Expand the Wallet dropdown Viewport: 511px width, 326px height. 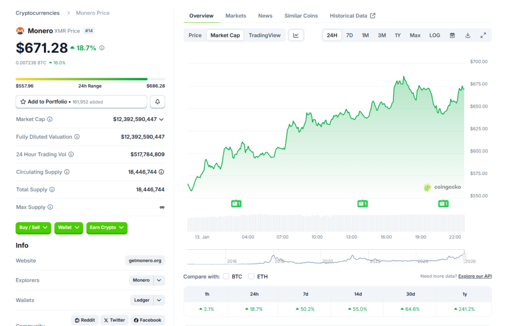point(69,228)
